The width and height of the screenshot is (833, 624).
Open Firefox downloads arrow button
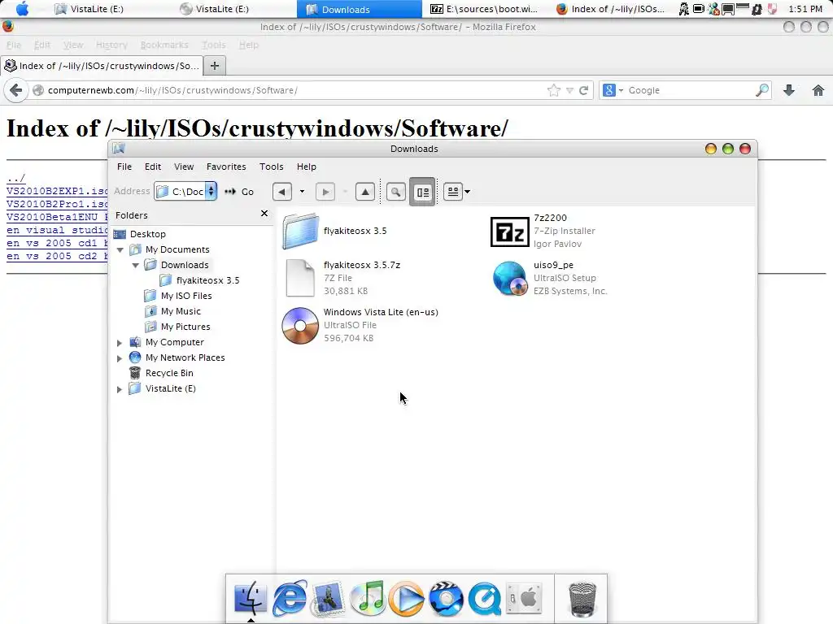789,90
